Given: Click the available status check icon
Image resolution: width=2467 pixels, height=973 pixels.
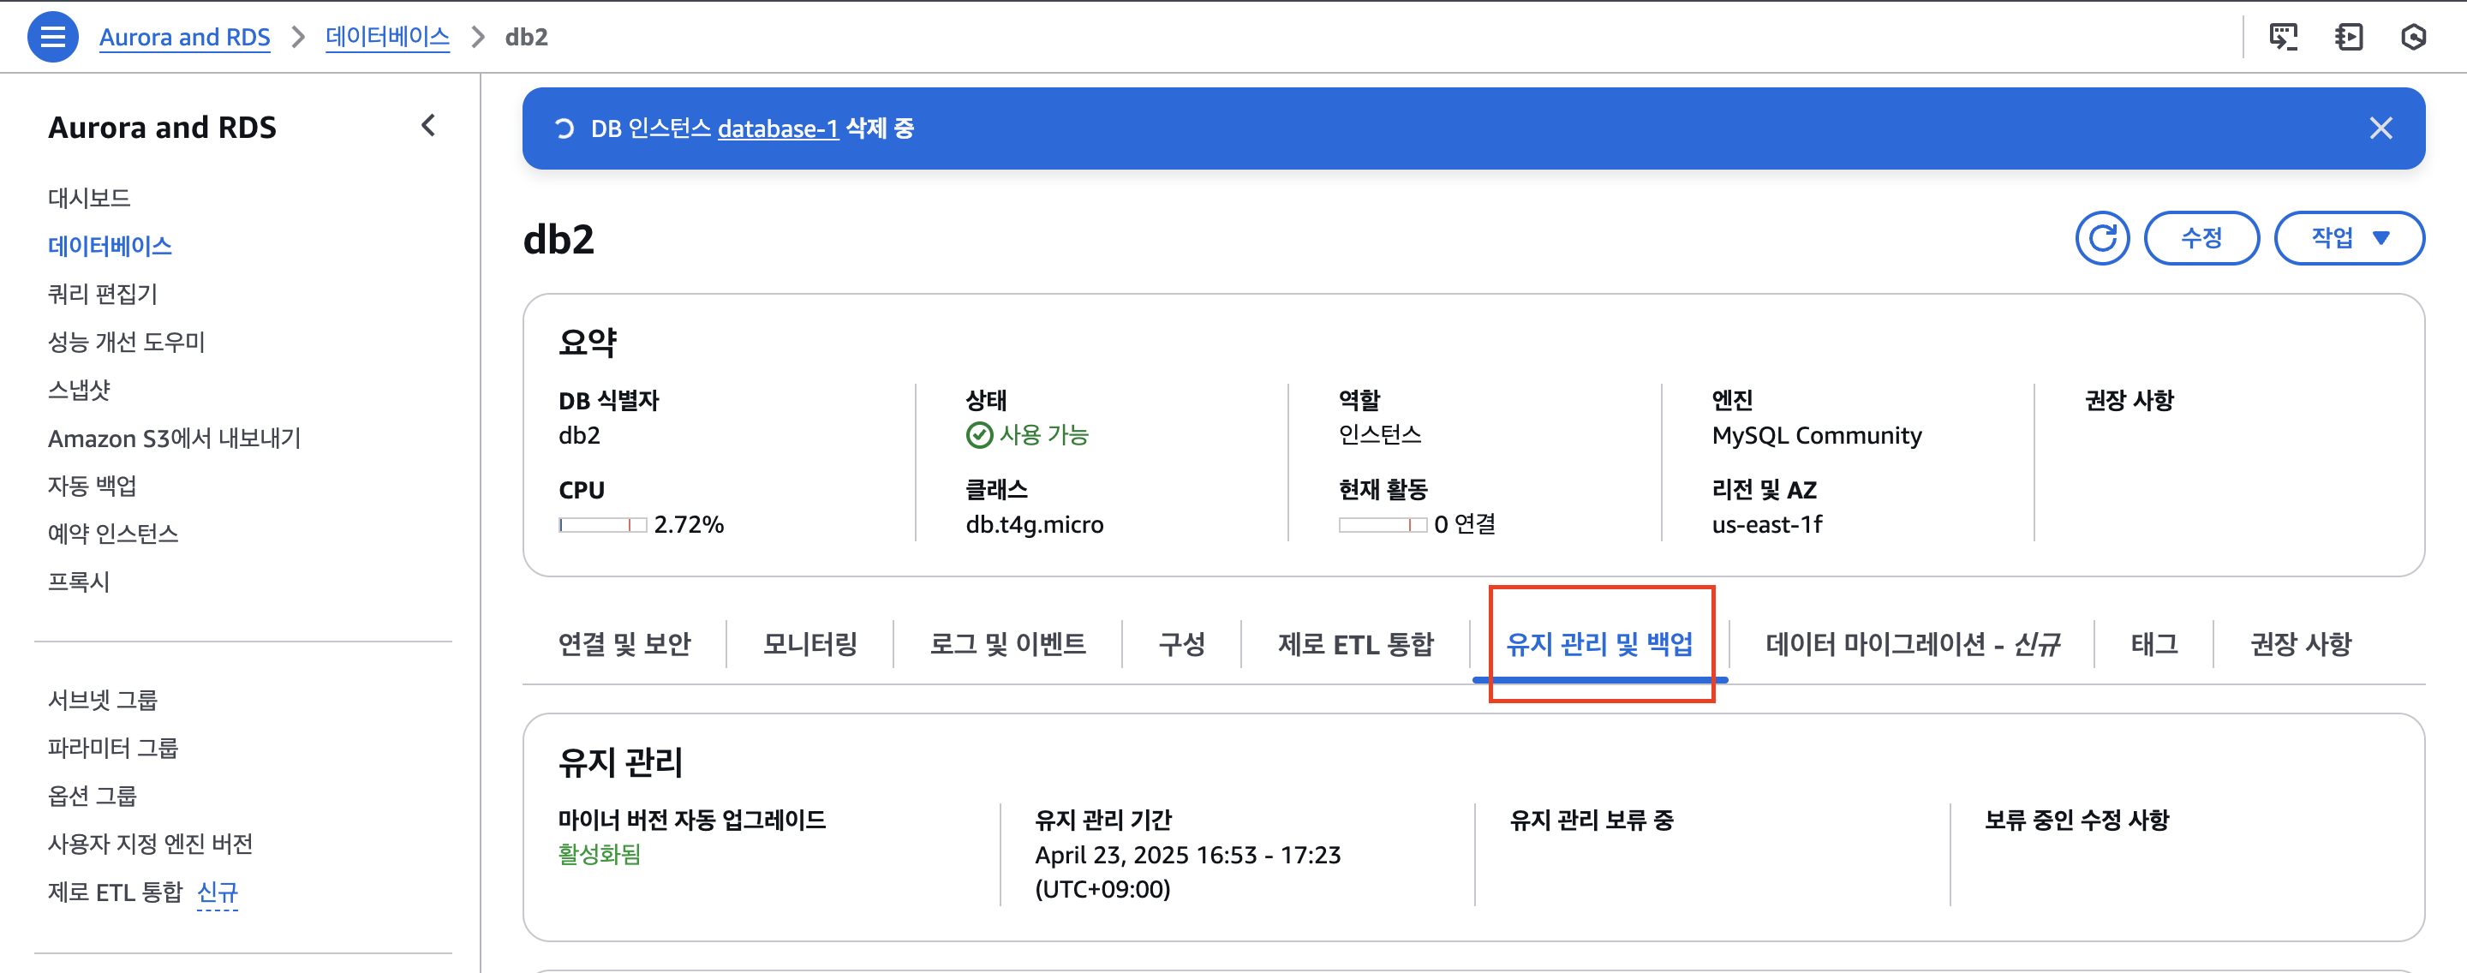Looking at the screenshot, I should pyautogui.click(x=979, y=436).
